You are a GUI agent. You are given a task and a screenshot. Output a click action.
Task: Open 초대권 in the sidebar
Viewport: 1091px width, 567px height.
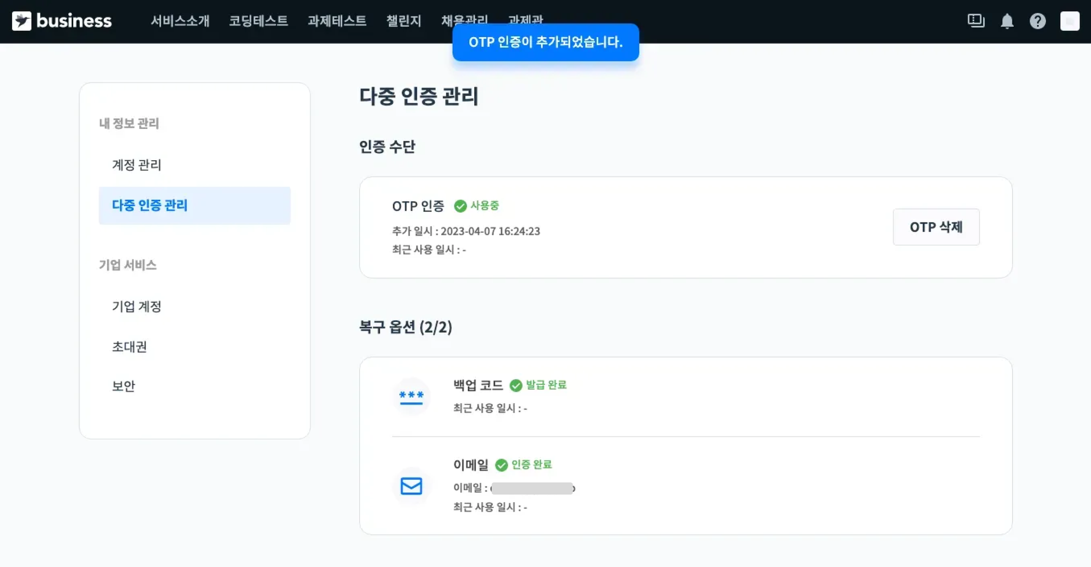(129, 347)
